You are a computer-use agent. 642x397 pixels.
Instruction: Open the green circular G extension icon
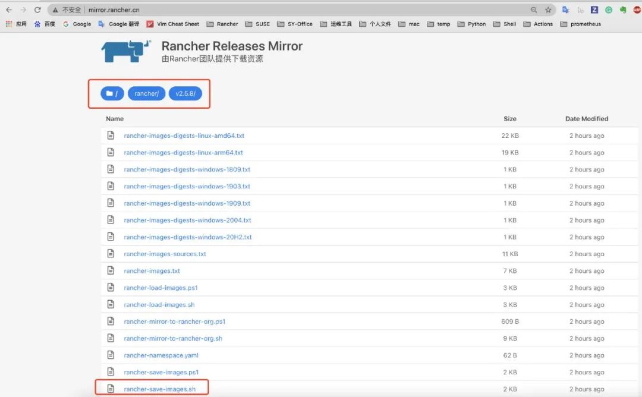point(609,10)
